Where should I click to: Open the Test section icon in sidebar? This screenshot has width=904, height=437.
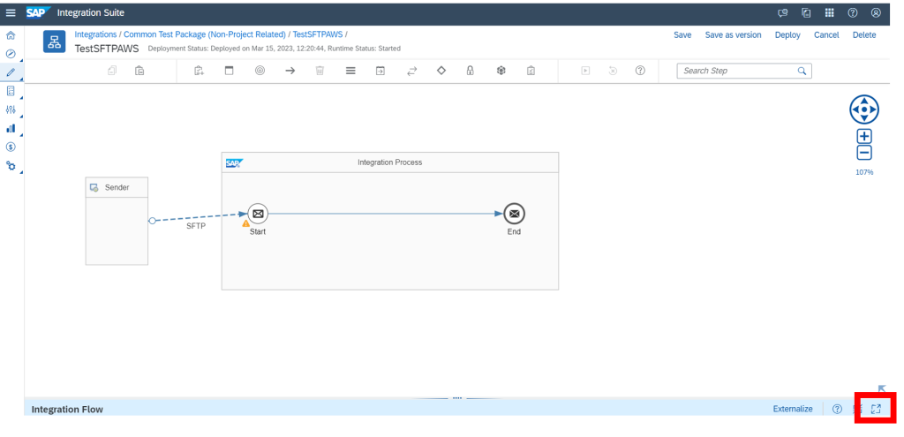pyautogui.click(x=11, y=91)
